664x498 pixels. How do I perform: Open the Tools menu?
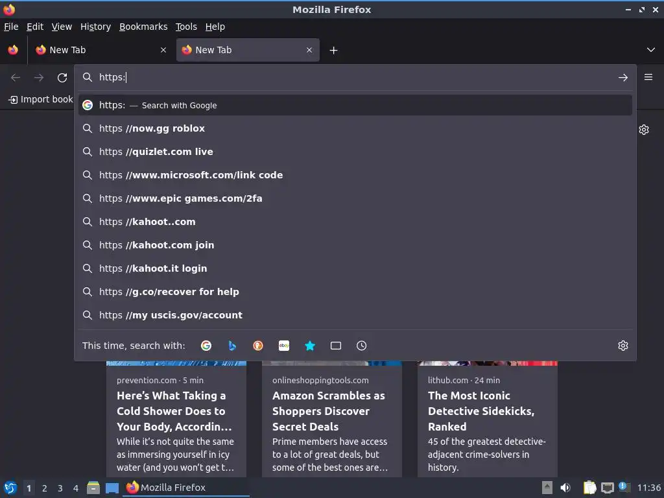[x=186, y=27]
